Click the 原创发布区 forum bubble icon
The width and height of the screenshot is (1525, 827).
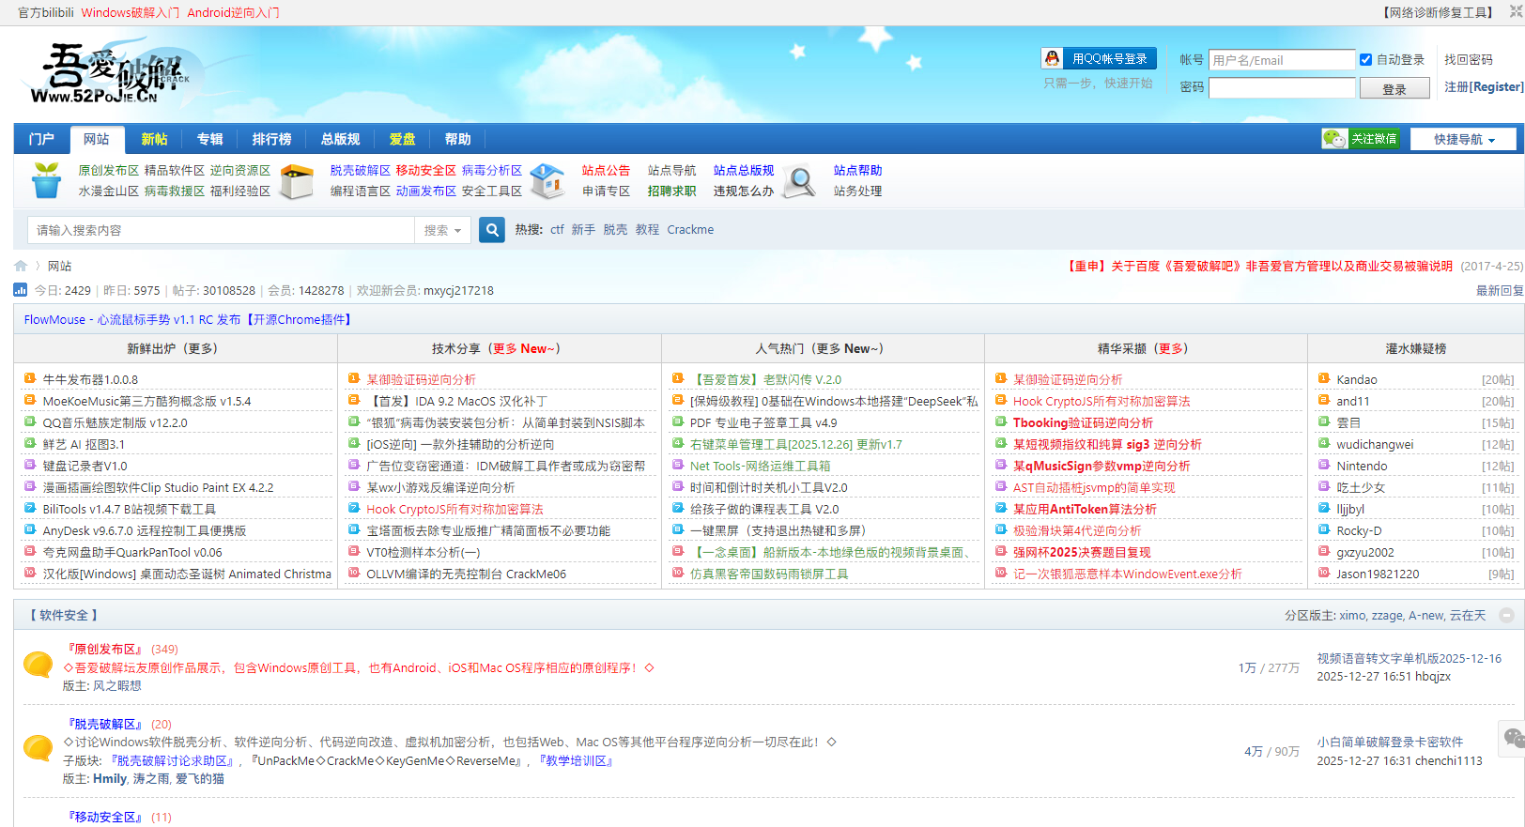pyautogui.click(x=38, y=665)
